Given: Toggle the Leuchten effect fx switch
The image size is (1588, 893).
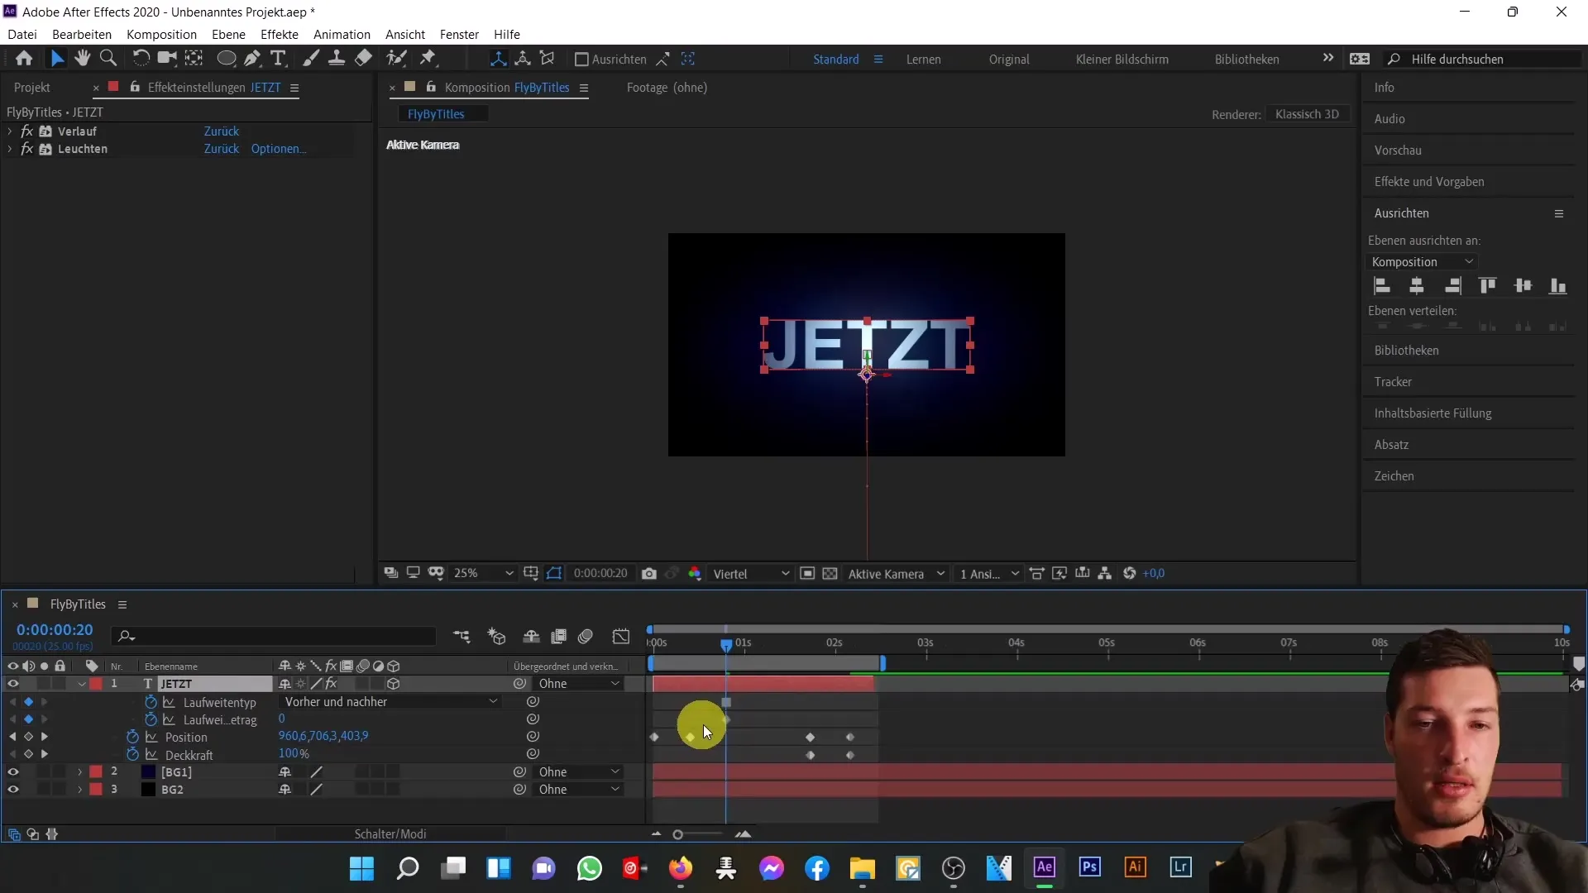Looking at the screenshot, I should pyautogui.click(x=26, y=149).
